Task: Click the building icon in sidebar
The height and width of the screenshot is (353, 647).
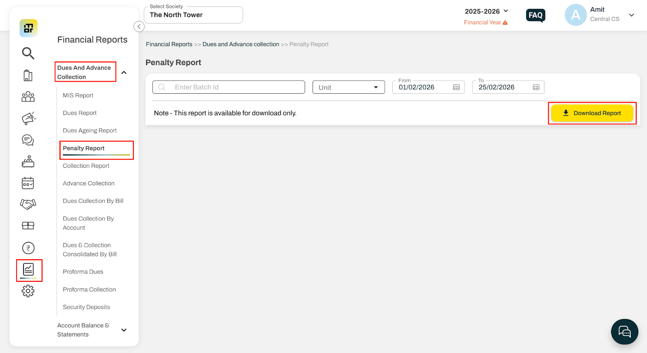Action: click(28, 75)
